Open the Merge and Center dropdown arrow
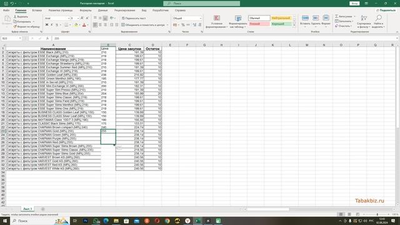 click(167, 25)
